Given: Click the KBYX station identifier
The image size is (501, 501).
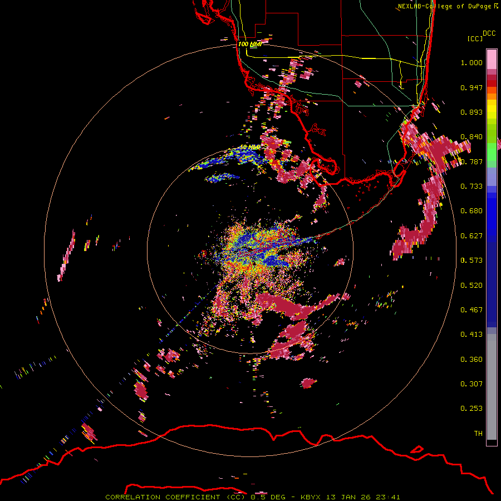Looking at the screenshot, I should [312, 497].
